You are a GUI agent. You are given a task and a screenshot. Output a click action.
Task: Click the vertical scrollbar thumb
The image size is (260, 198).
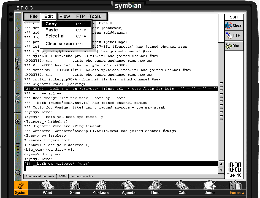coord(221,102)
